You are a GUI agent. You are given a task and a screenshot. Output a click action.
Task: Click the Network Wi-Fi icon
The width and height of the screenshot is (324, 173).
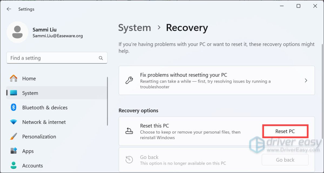(13, 122)
